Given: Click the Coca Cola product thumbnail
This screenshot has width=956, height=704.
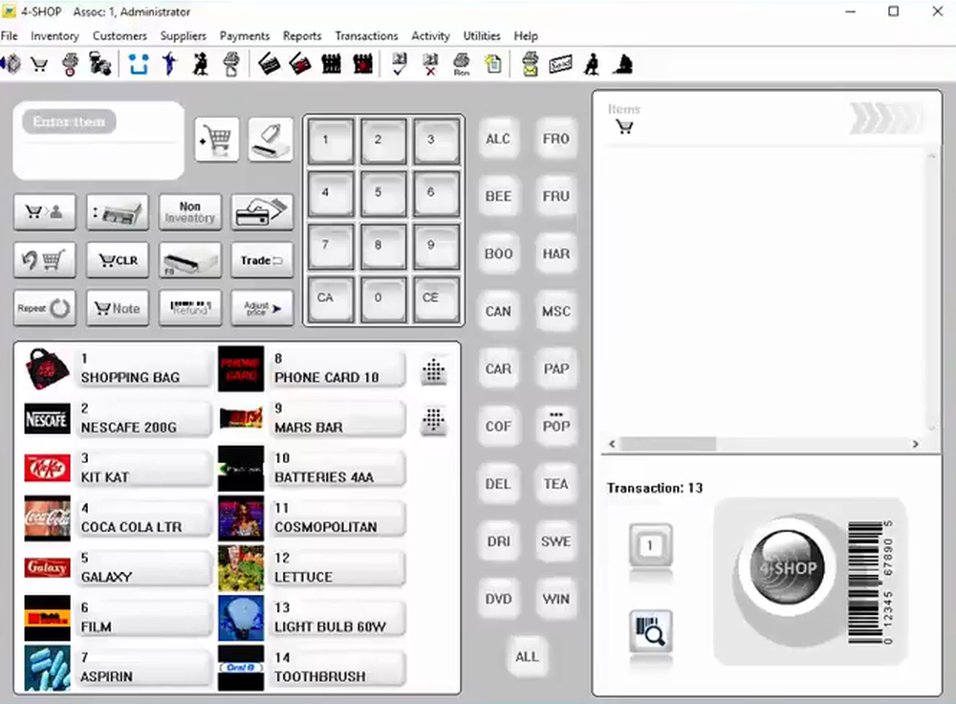Looking at the screenshot, I should coord(48,517).
